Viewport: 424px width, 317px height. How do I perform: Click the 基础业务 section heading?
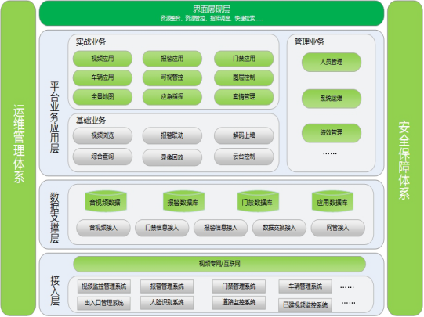tap(91, 121)
